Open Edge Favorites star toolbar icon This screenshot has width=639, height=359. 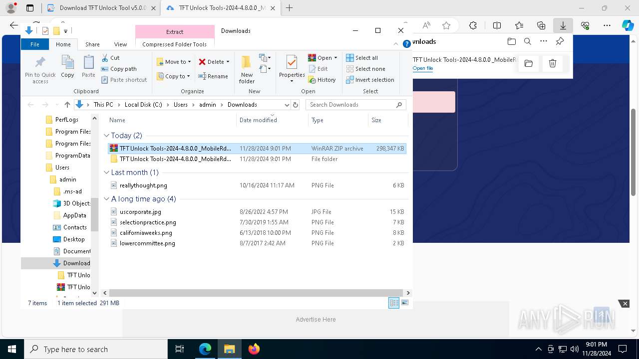(519, 25)
